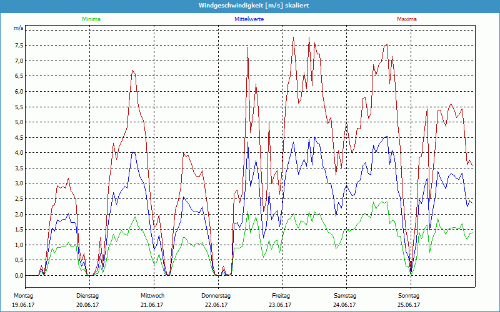Click the 1,0 y-axis value
Image resolution: width=500 pixels, height=312 pixels.
tap(19, 245)
